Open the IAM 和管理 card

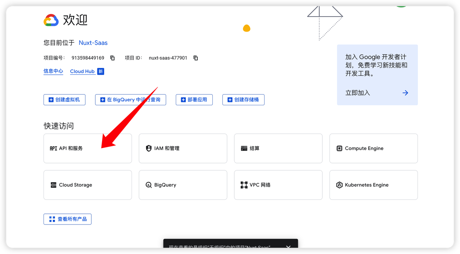coord(183,148)
